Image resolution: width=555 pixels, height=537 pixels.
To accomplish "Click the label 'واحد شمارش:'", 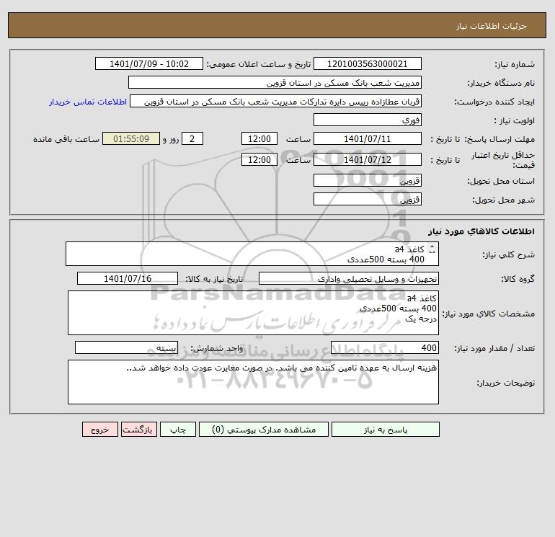I will pyautogui.click(x=217, y=348).
